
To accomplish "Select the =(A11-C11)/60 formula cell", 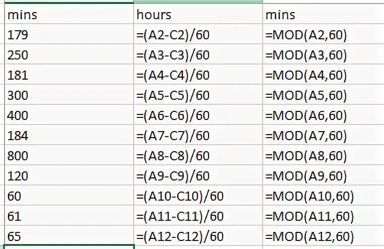I will (x=198, y=215).
